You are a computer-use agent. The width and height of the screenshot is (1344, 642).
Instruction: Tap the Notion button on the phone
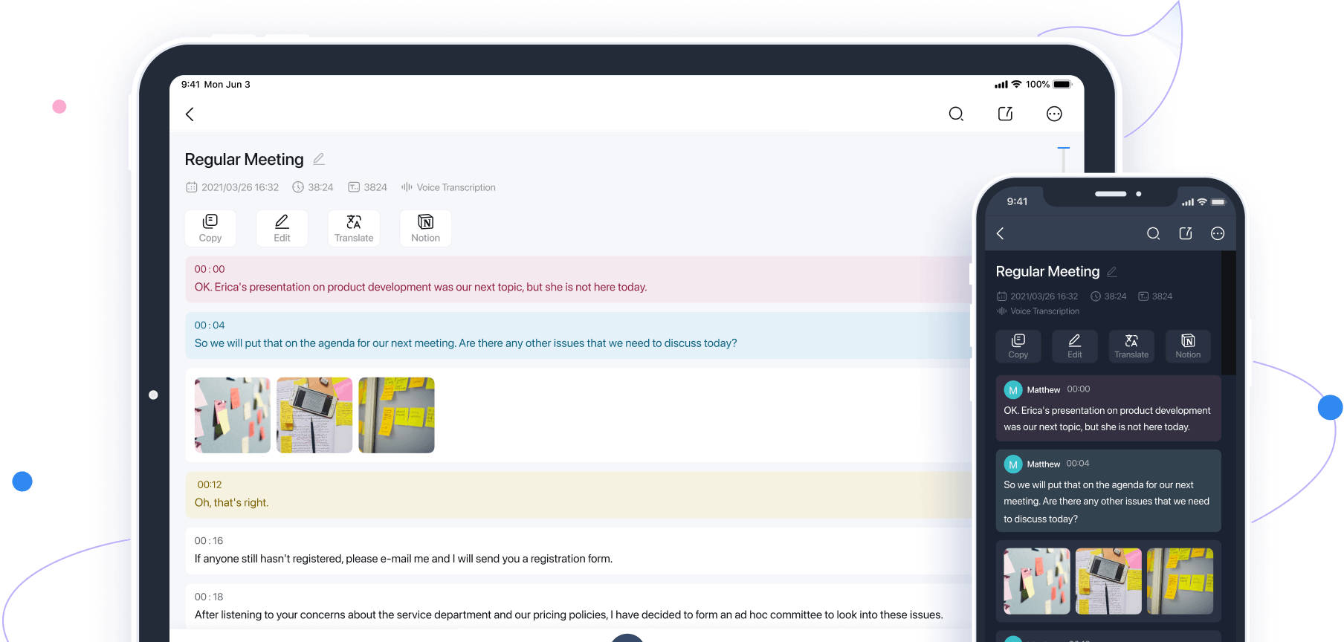1188,346
